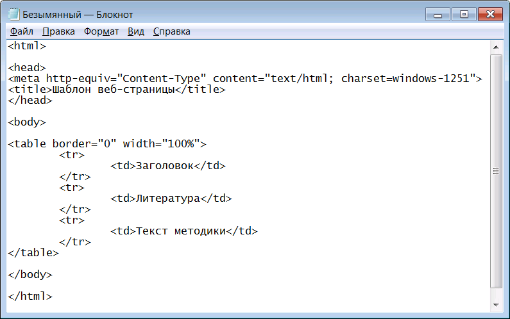The height and width of the screenshot is (319, 510).
Task: Click the Литература table cell text
Action: click(x=168, y=198)
